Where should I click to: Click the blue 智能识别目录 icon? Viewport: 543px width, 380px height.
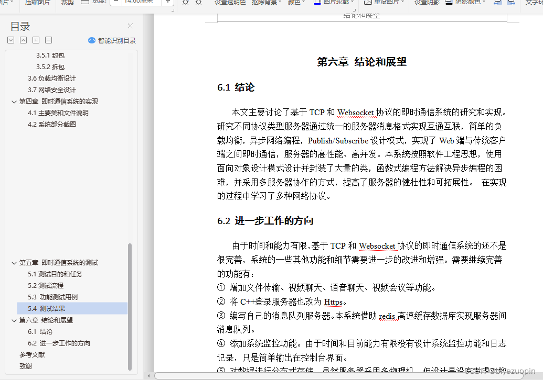[x=91, y=40]
